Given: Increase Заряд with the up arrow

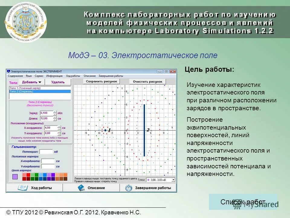Looking at the screenshot, I should point(55,112).
